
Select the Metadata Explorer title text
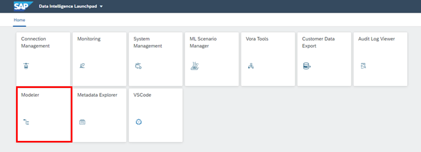coord(97,95)
